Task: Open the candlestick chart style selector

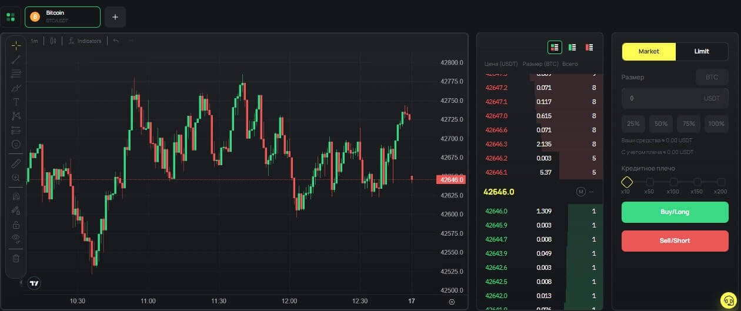Action: click(54, 41)
